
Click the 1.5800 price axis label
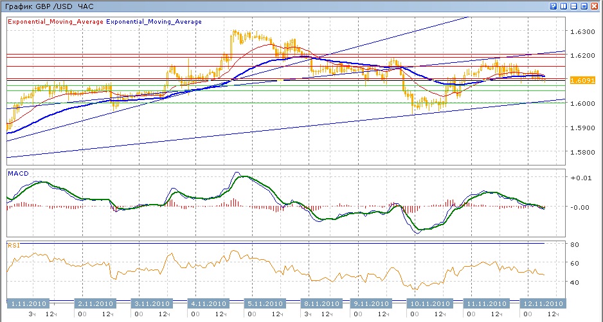click(582, 153)
